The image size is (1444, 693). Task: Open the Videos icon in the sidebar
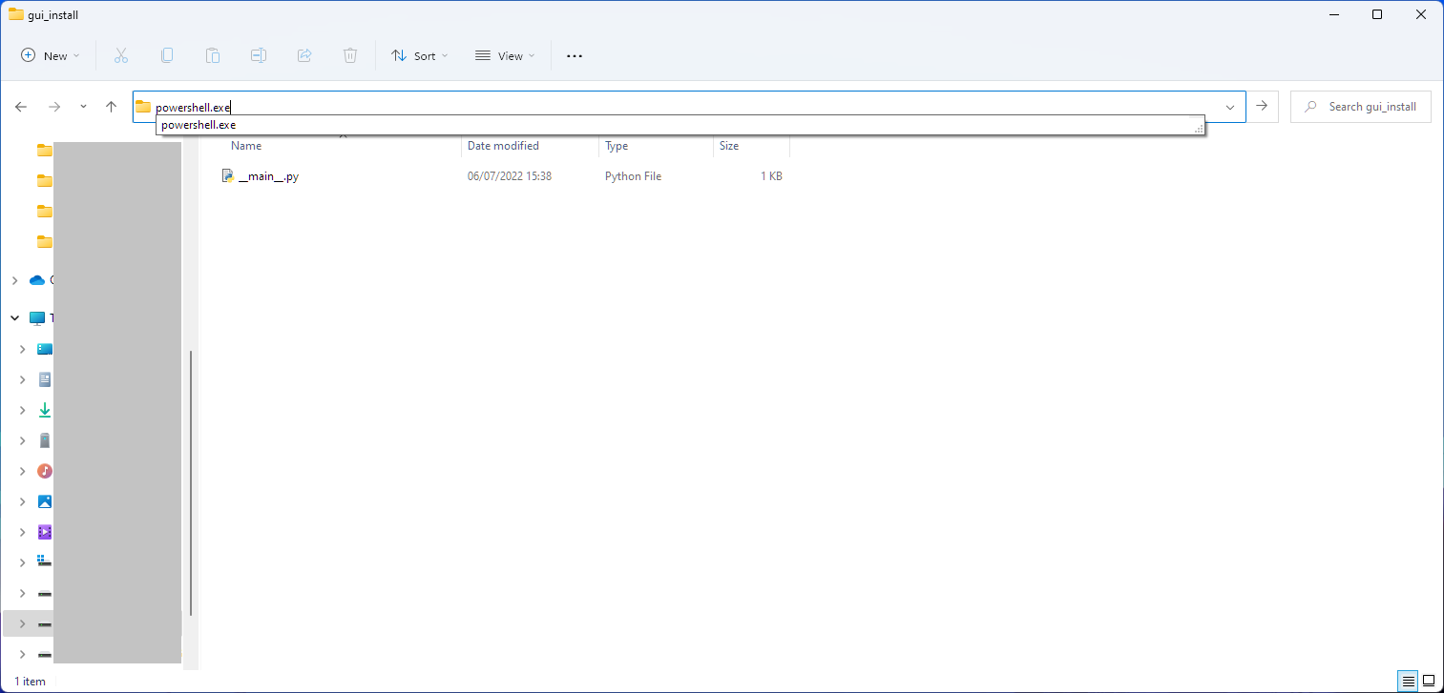point(44,532)
